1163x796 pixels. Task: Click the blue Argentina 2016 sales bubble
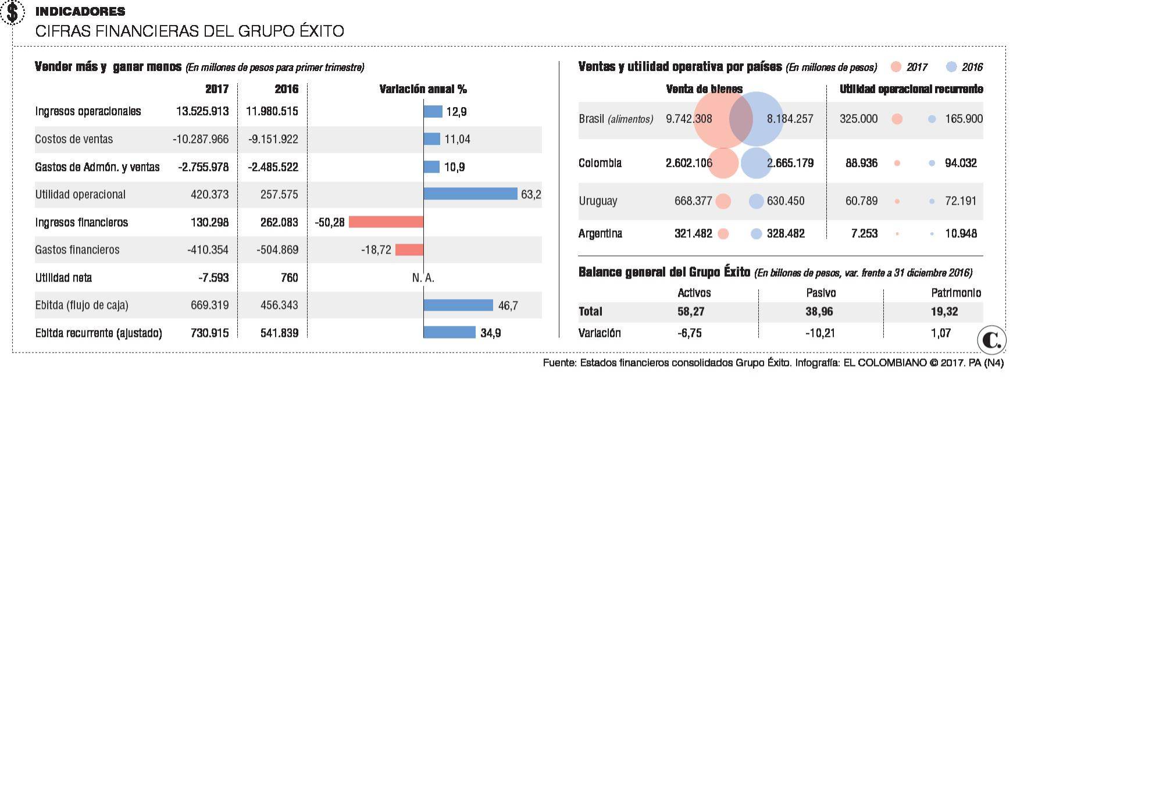click(x=756, y=234)
